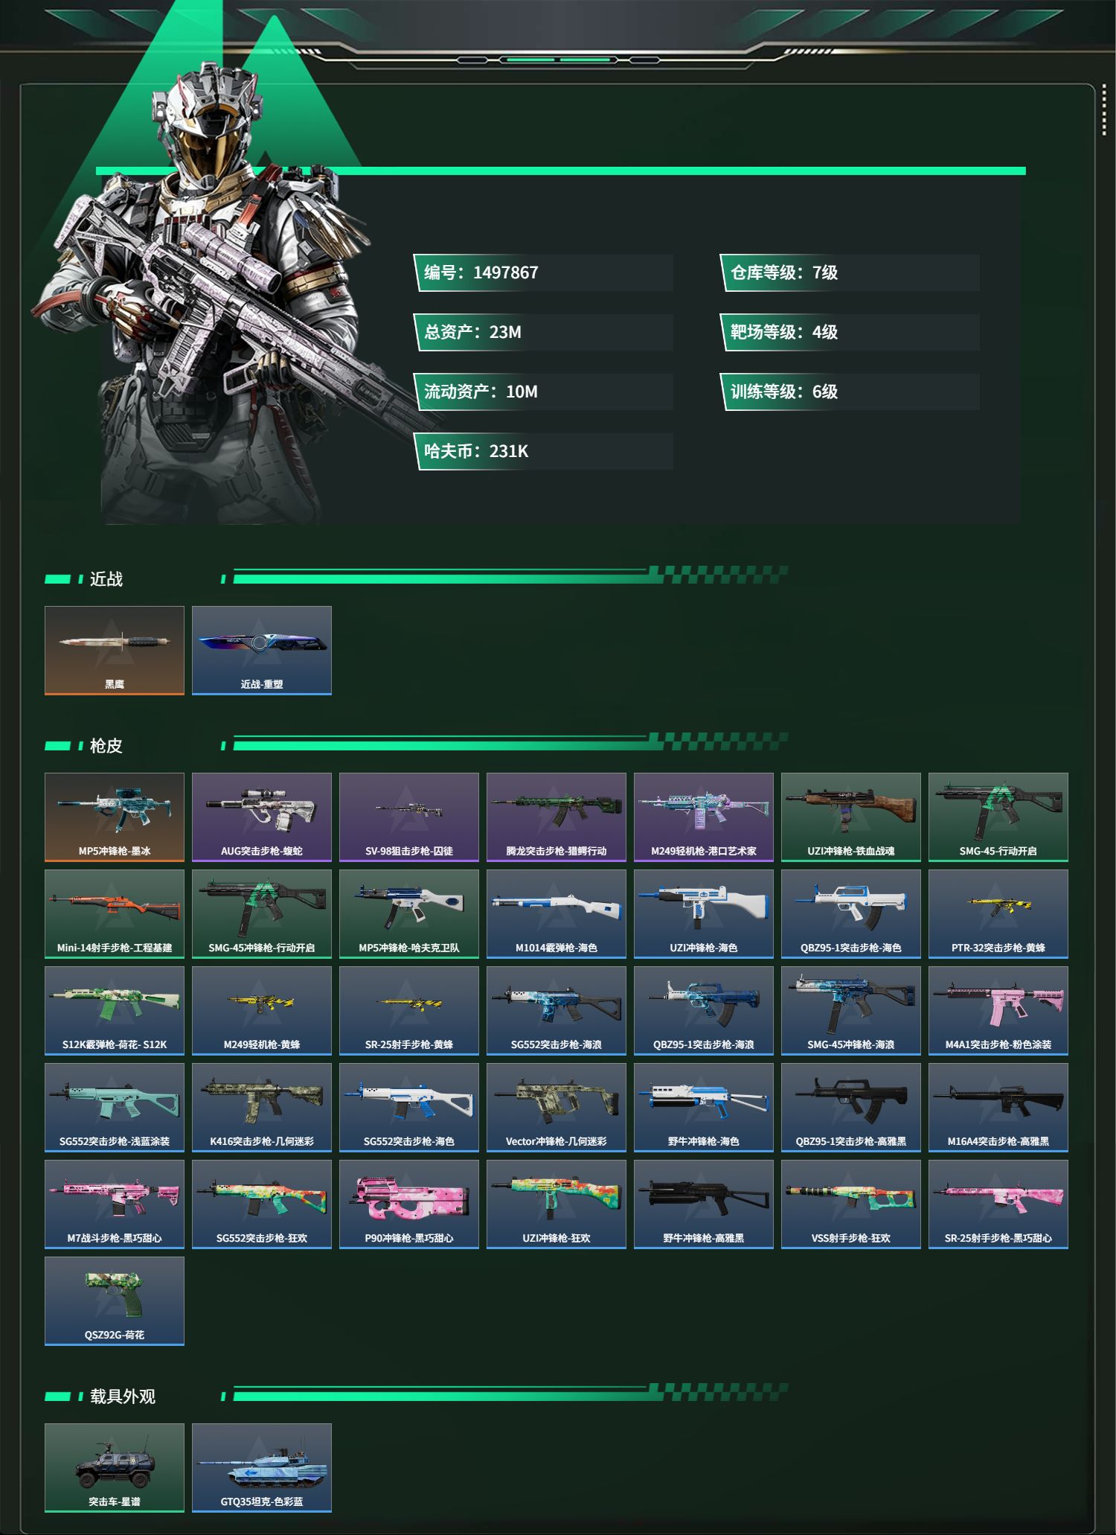The image size is (1116, 1535).
Task: Select the 黑鹰 melee knife card
Action: (115, 651)
